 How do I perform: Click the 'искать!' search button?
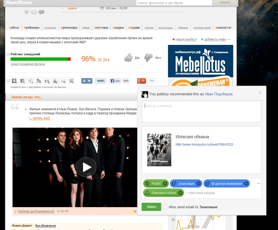[225, 2]
